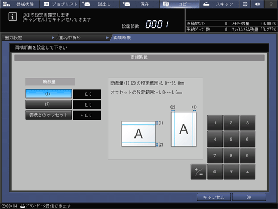278x209 pixels.
Task: Click the ファイルシステム残量 99.273% readout
Action: coord(254,30)
